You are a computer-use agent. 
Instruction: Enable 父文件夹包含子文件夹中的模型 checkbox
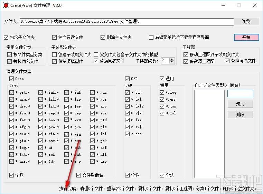tap(96, 54)
